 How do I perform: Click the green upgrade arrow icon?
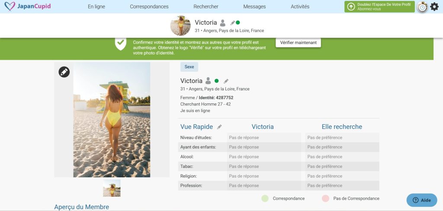[x=351, y=6]
